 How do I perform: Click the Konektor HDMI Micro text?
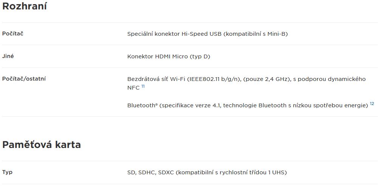click(158, 56)
